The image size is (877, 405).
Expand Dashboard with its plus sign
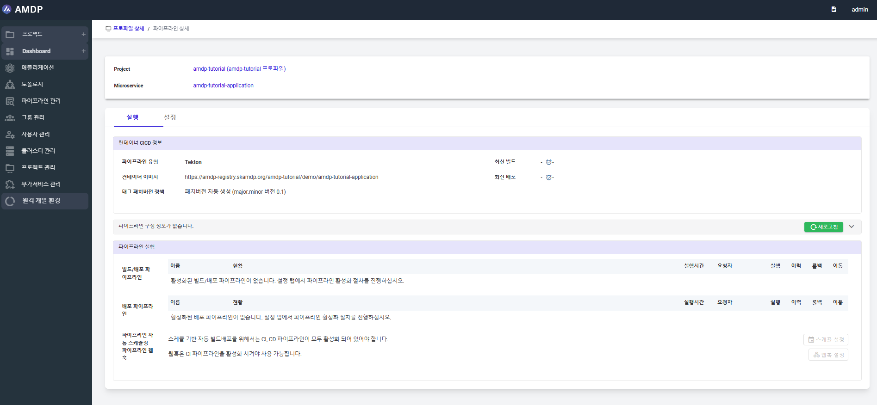pos(84,51)
